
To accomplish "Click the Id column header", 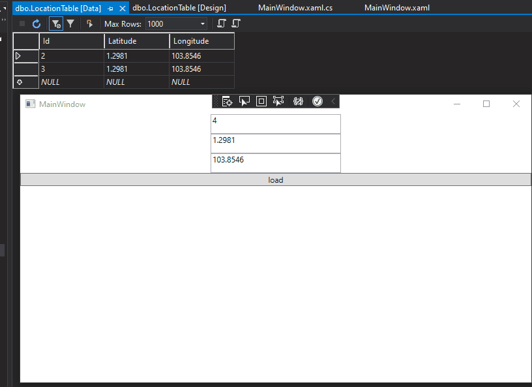I will click(72, 41).
